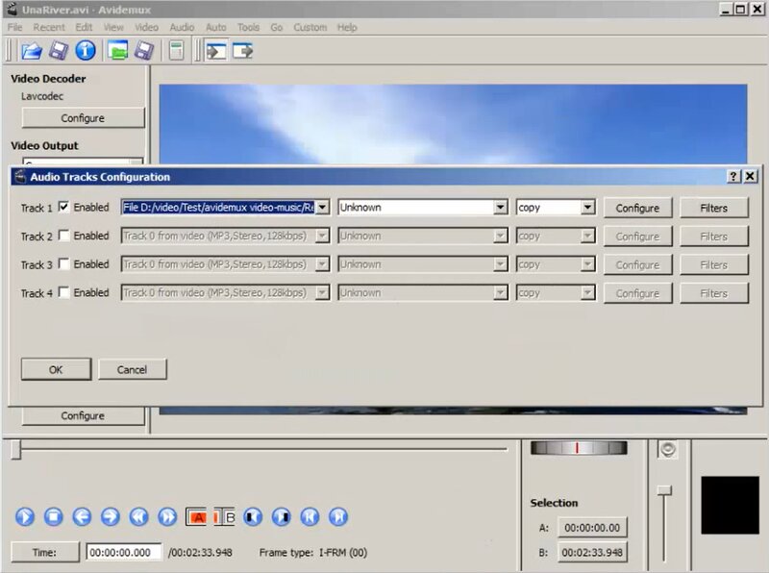Click the current time input field

(x=124, y=553)
